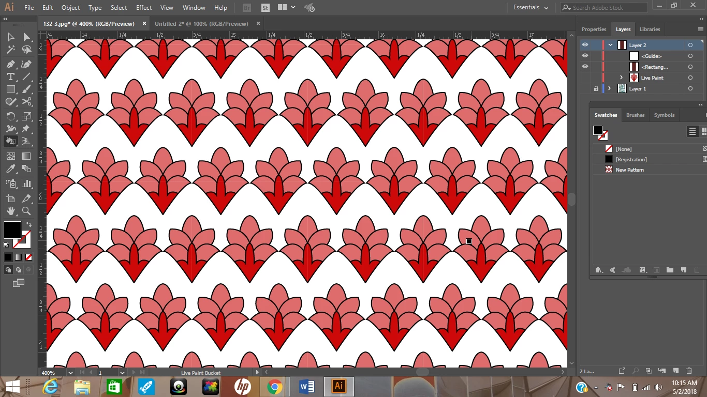Open the Effect menu
Image resolution: width=707 pixels, height=397 pixels.
[144, 7]
